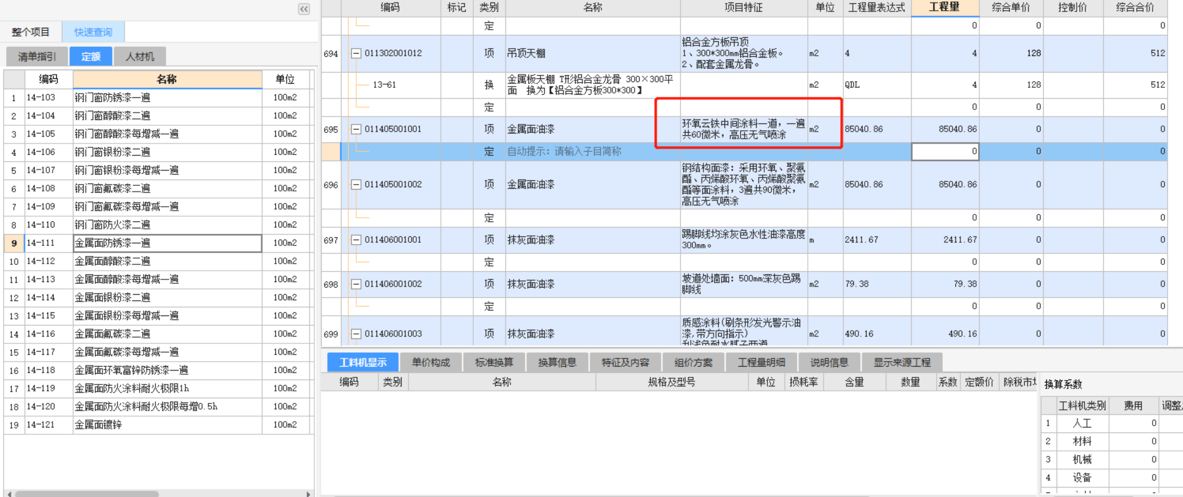1183x497 pixels.
Task: Click the 79.38 quantity expression cell
Action: (x=877, y=284)
